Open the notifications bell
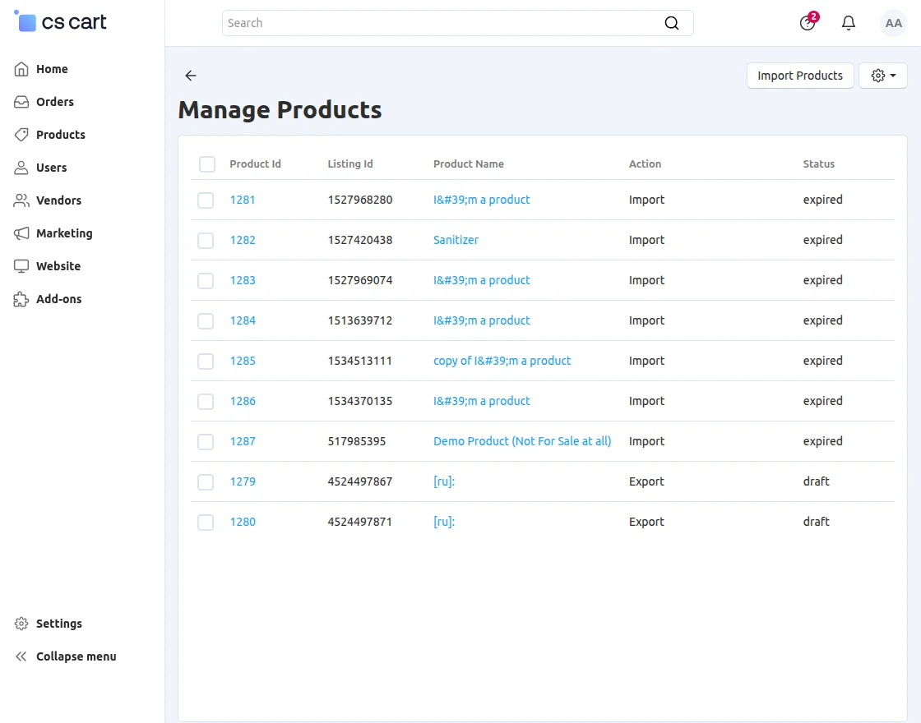 848,23
